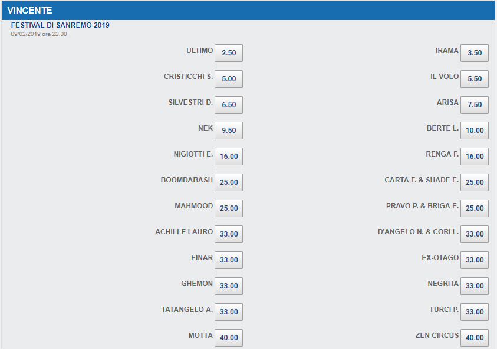497x349 pixels.
Task: Choose ZEN CIRCUS odds of 40.00
Action: tap(475, 338)
